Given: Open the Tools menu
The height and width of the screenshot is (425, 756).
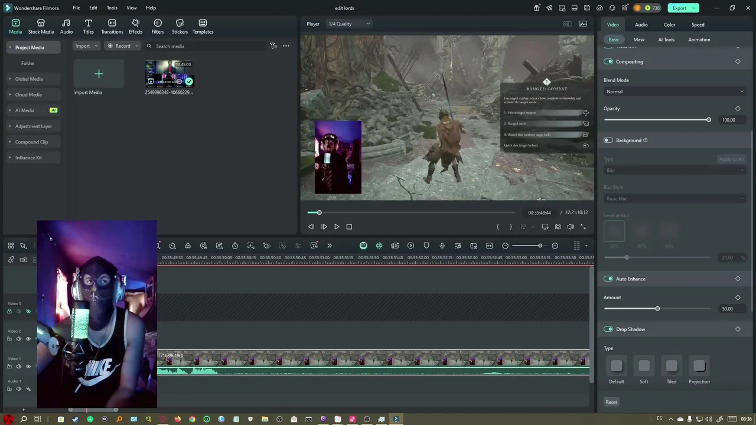Looking at the screenshot, I should tap(112, 8).
